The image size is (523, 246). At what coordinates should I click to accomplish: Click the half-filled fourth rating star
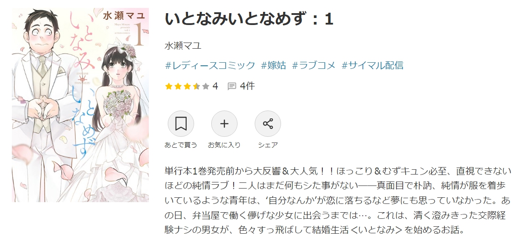196,86
